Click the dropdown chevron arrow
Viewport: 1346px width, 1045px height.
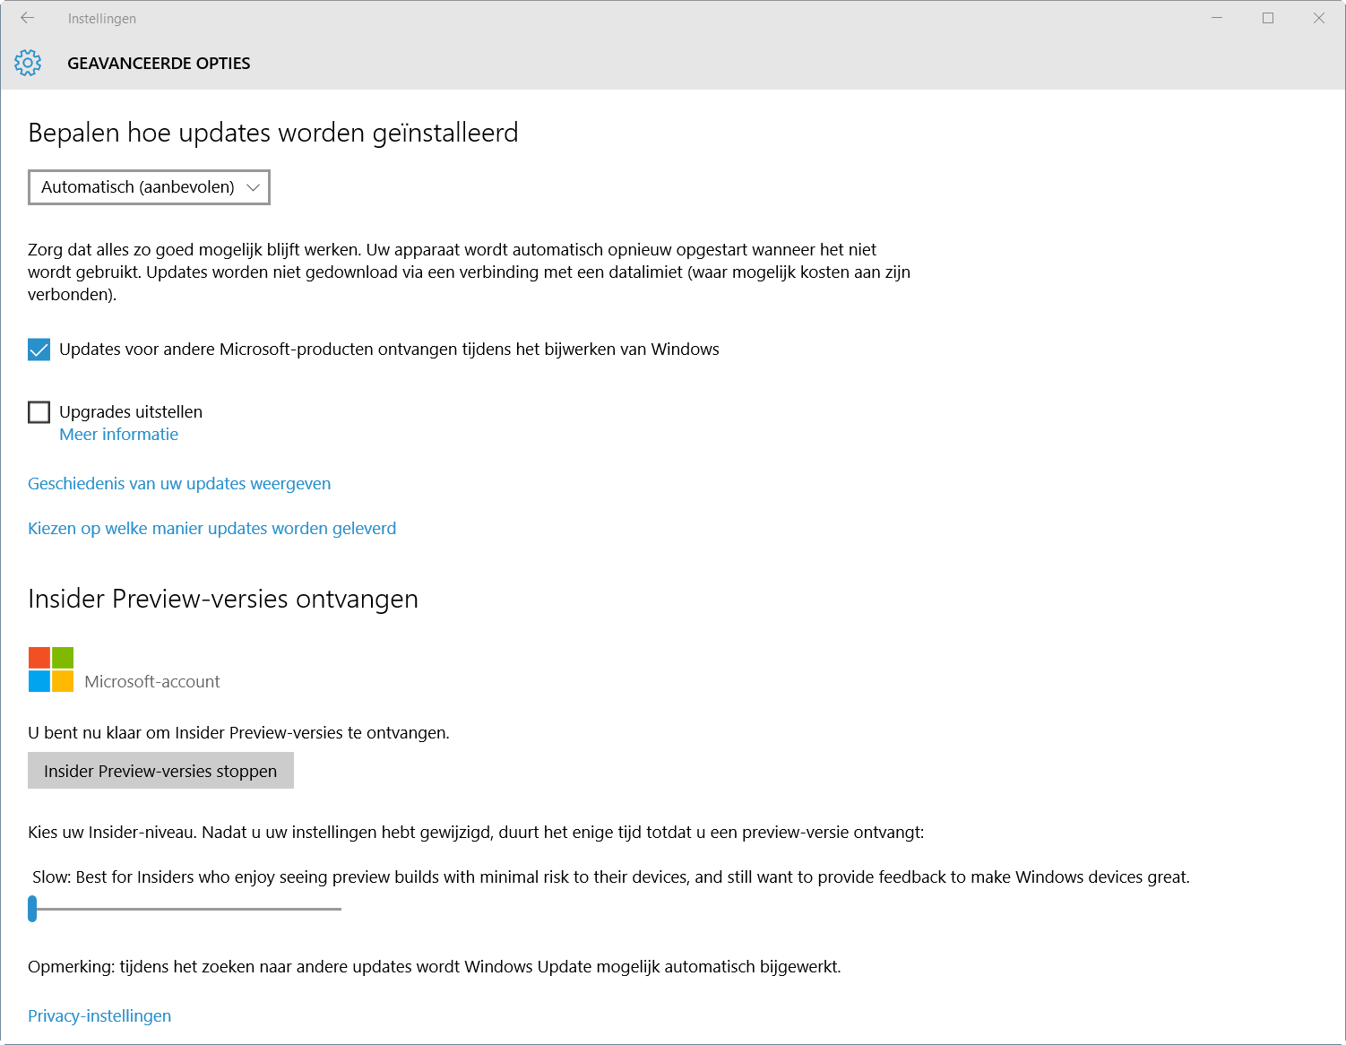click(253, 187)
